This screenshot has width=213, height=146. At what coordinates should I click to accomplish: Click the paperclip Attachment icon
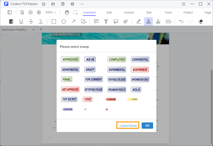125,22
